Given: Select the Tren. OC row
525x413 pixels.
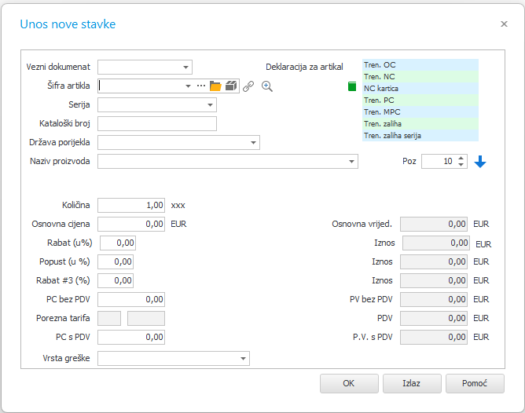Looking at the screenshot, I should (420, 65).
